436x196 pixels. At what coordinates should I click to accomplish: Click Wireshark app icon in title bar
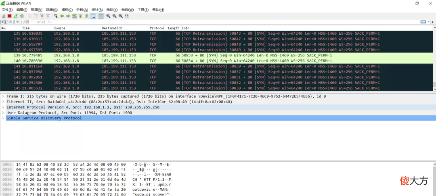click(x=3, y=3)
